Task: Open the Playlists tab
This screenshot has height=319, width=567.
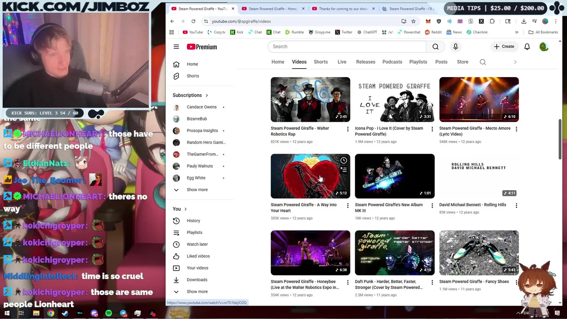Action: pos(418,62)
